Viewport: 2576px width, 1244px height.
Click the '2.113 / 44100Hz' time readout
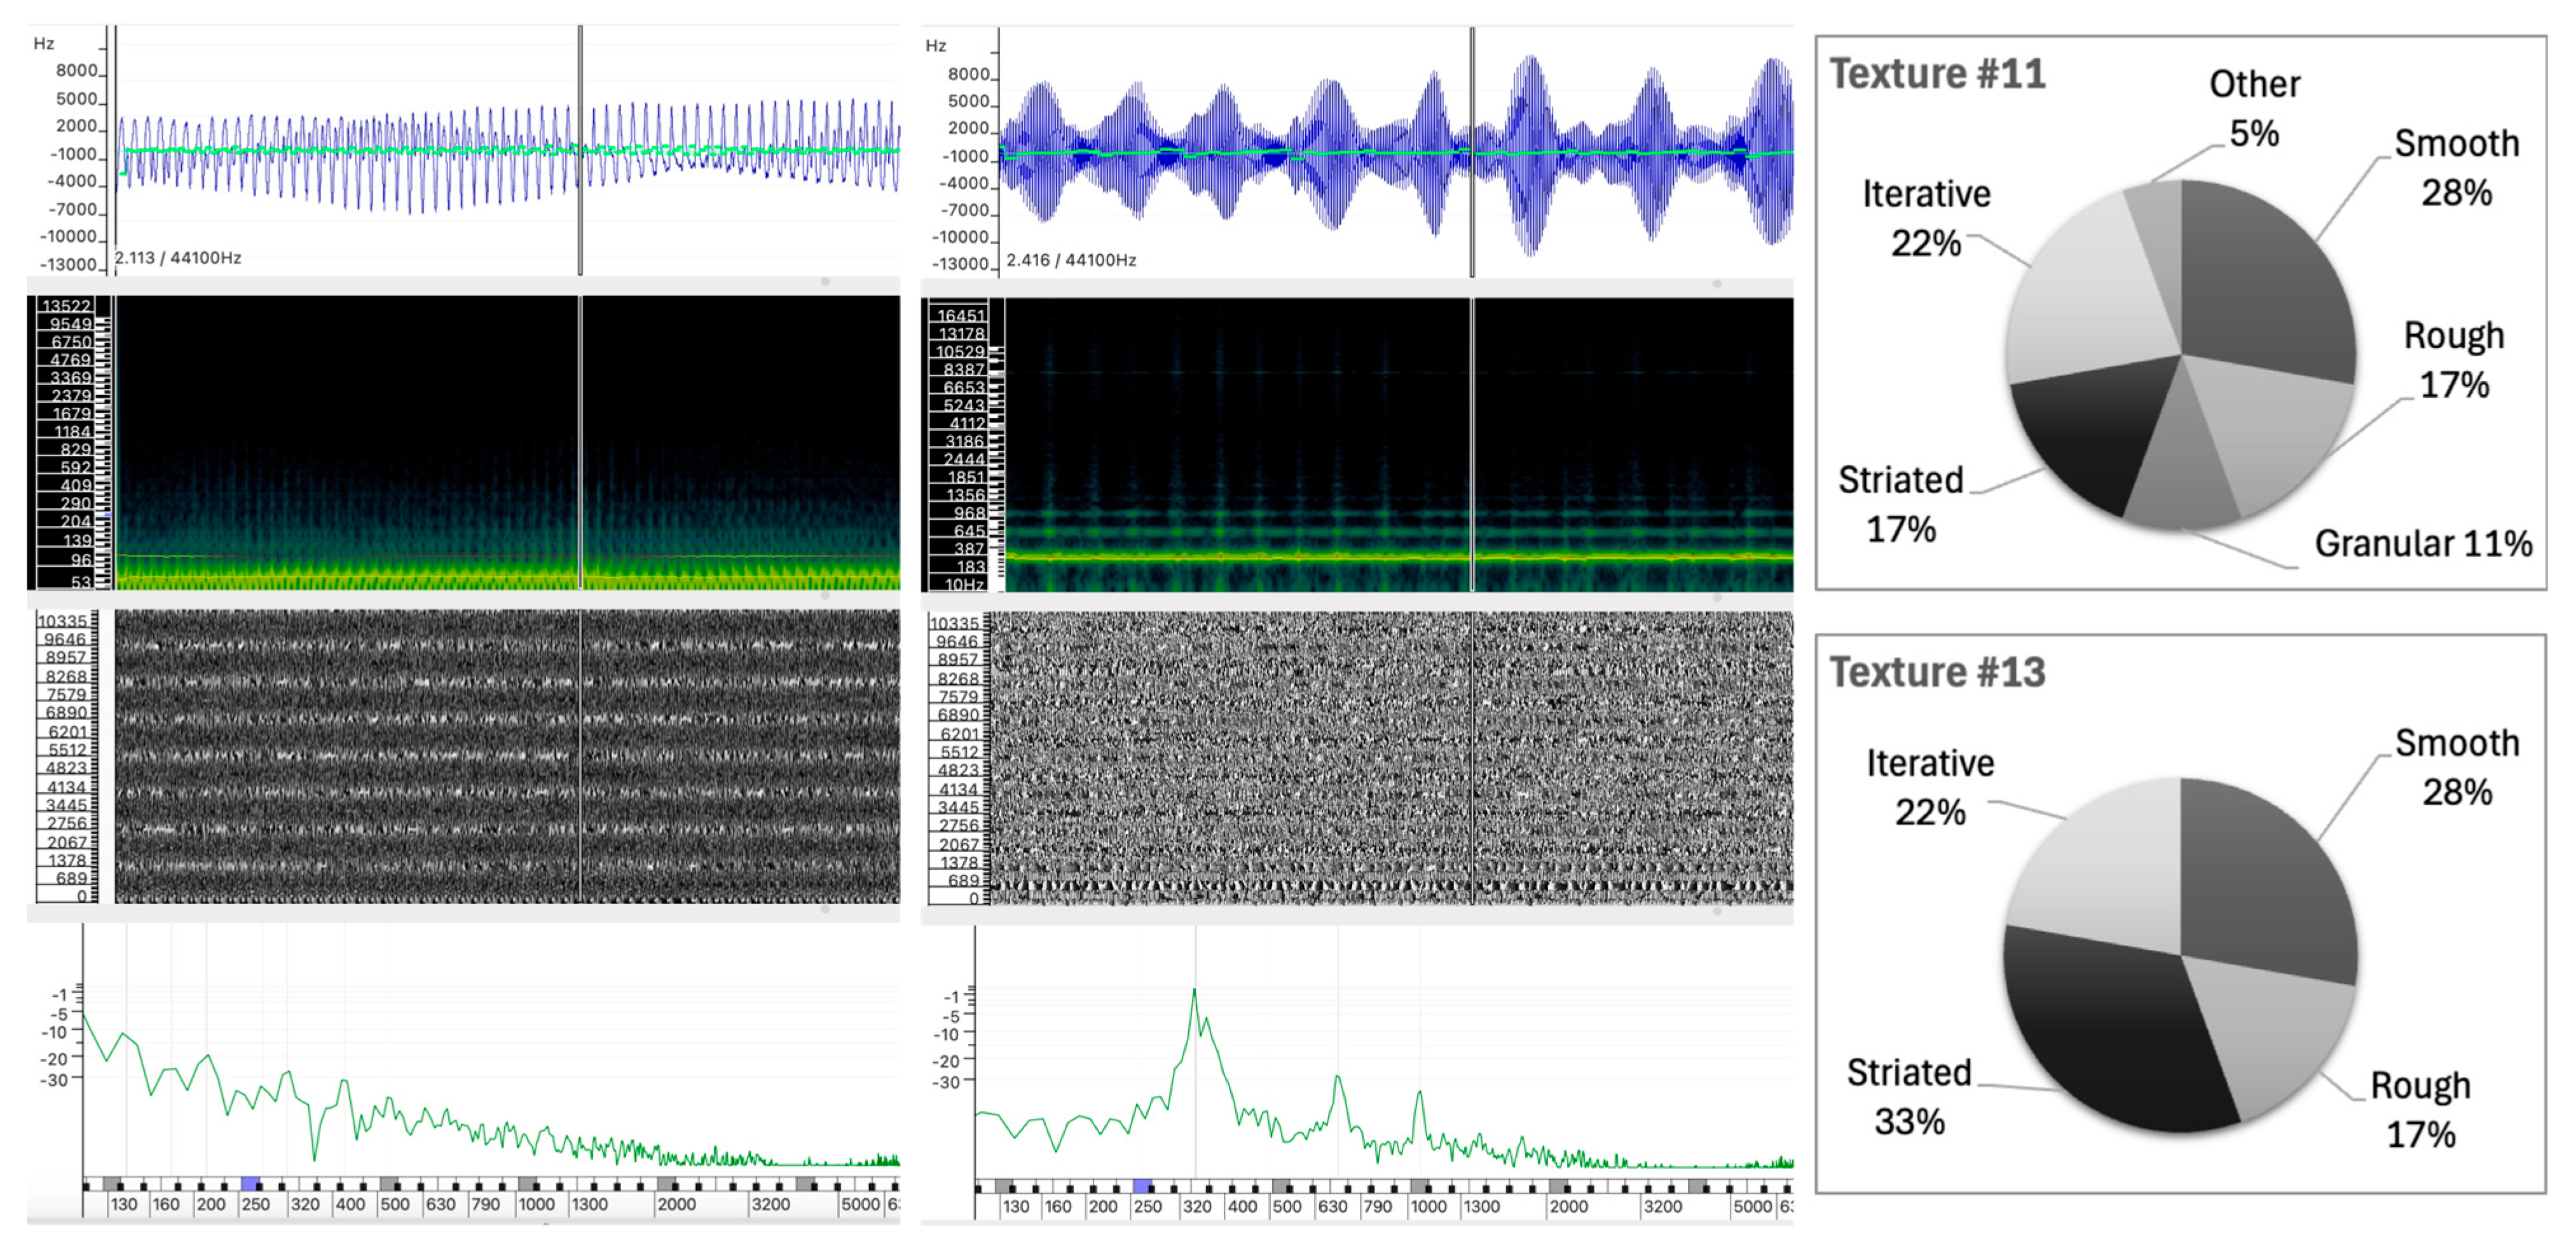pyautogui.click(x=178, y=258)
